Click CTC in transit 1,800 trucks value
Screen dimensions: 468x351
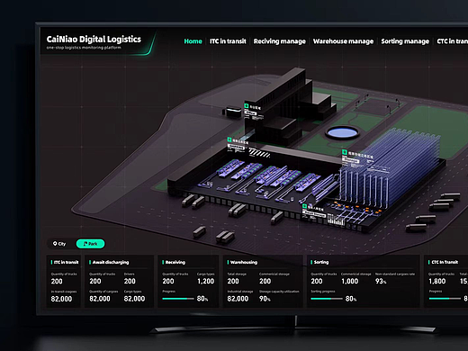coord(437,281)
